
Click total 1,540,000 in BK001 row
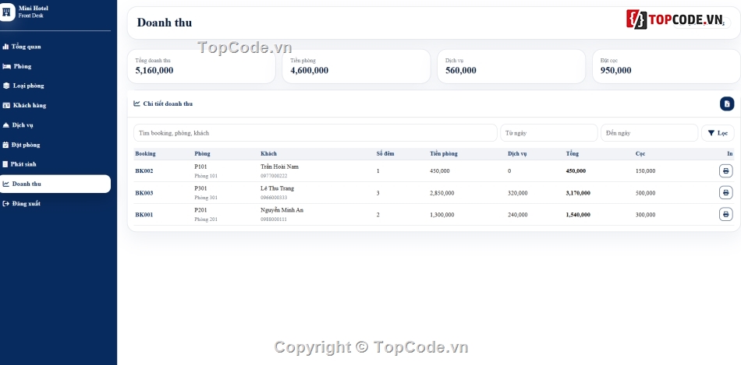[578, 215]
